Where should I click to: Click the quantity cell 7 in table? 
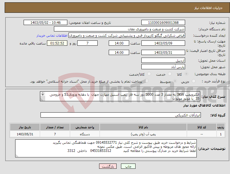(55, 134)
